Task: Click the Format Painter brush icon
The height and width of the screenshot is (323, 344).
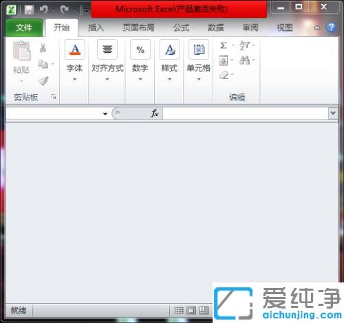Action: [43, 80]
